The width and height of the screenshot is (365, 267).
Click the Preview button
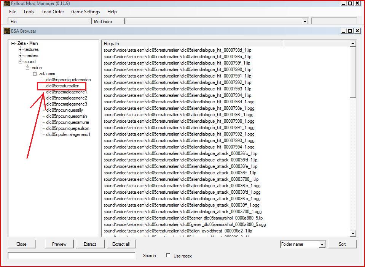(59, 244)
